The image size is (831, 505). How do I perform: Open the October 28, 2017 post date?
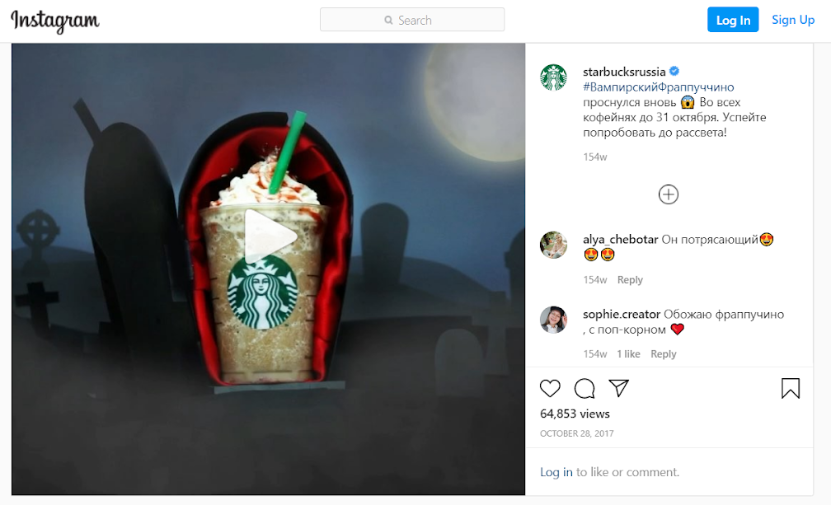tap(576, 433)
